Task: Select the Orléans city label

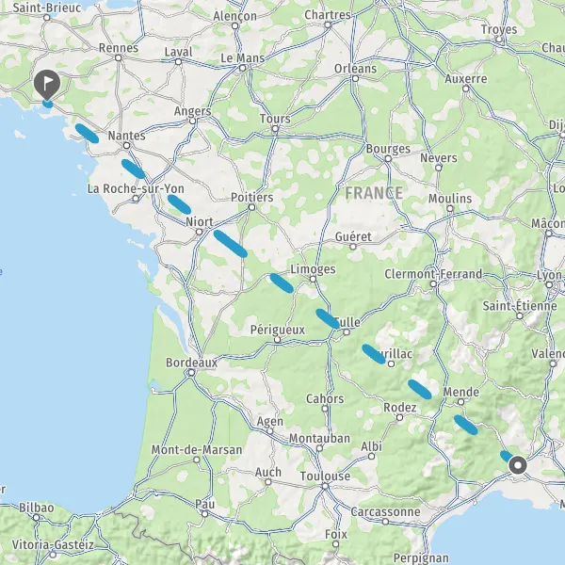Action: click(x=355, y=69)
